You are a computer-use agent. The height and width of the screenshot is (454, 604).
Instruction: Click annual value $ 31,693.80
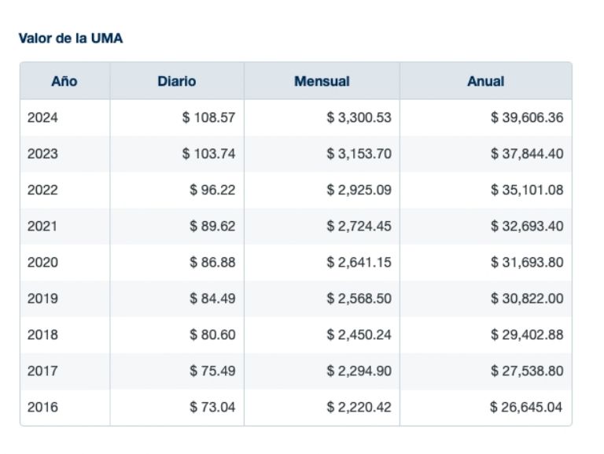pyautogui.click(x=527, y=263)
